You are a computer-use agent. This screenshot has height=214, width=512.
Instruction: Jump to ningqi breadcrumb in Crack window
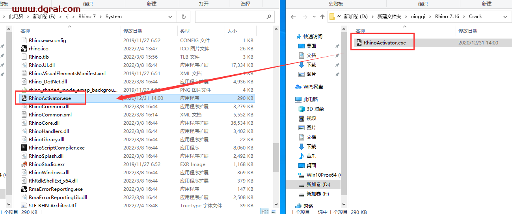pyautogui.click(x=418, y=17)
